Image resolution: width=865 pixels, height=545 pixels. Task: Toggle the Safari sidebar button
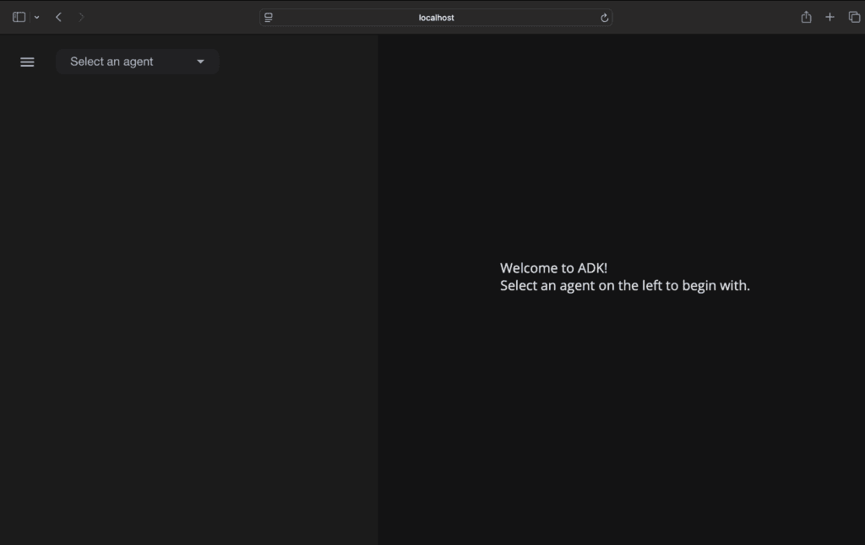point(19,17)
